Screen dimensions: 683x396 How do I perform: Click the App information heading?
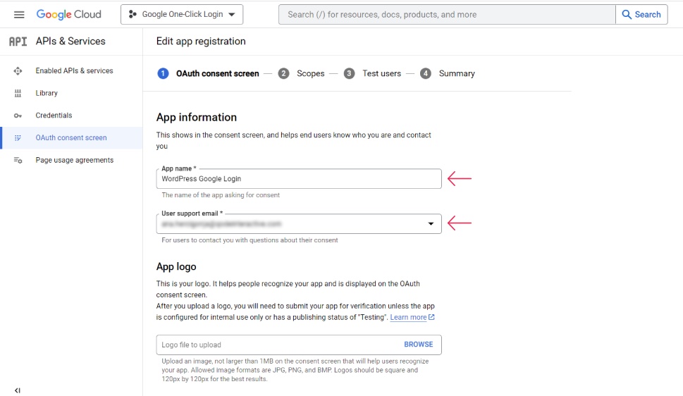(x=197, y=117)
